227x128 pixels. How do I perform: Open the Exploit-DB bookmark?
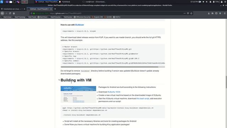click(97, 17)
